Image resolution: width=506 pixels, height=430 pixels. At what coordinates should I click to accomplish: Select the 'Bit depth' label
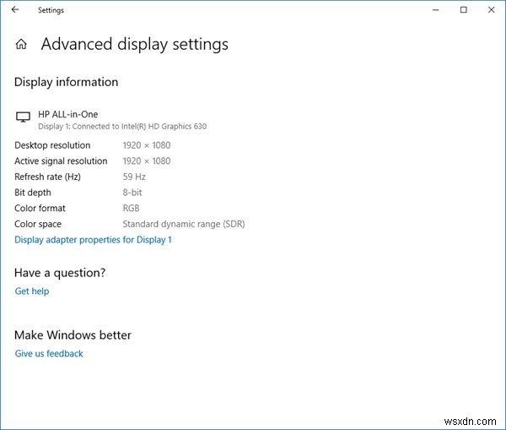point(33,193)
